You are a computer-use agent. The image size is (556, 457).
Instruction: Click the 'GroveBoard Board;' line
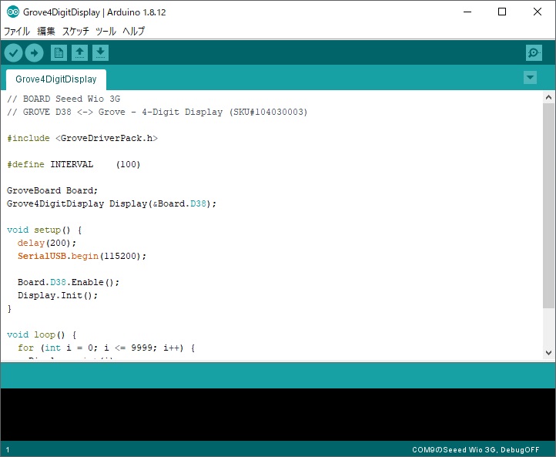click(x=52, y=190)
